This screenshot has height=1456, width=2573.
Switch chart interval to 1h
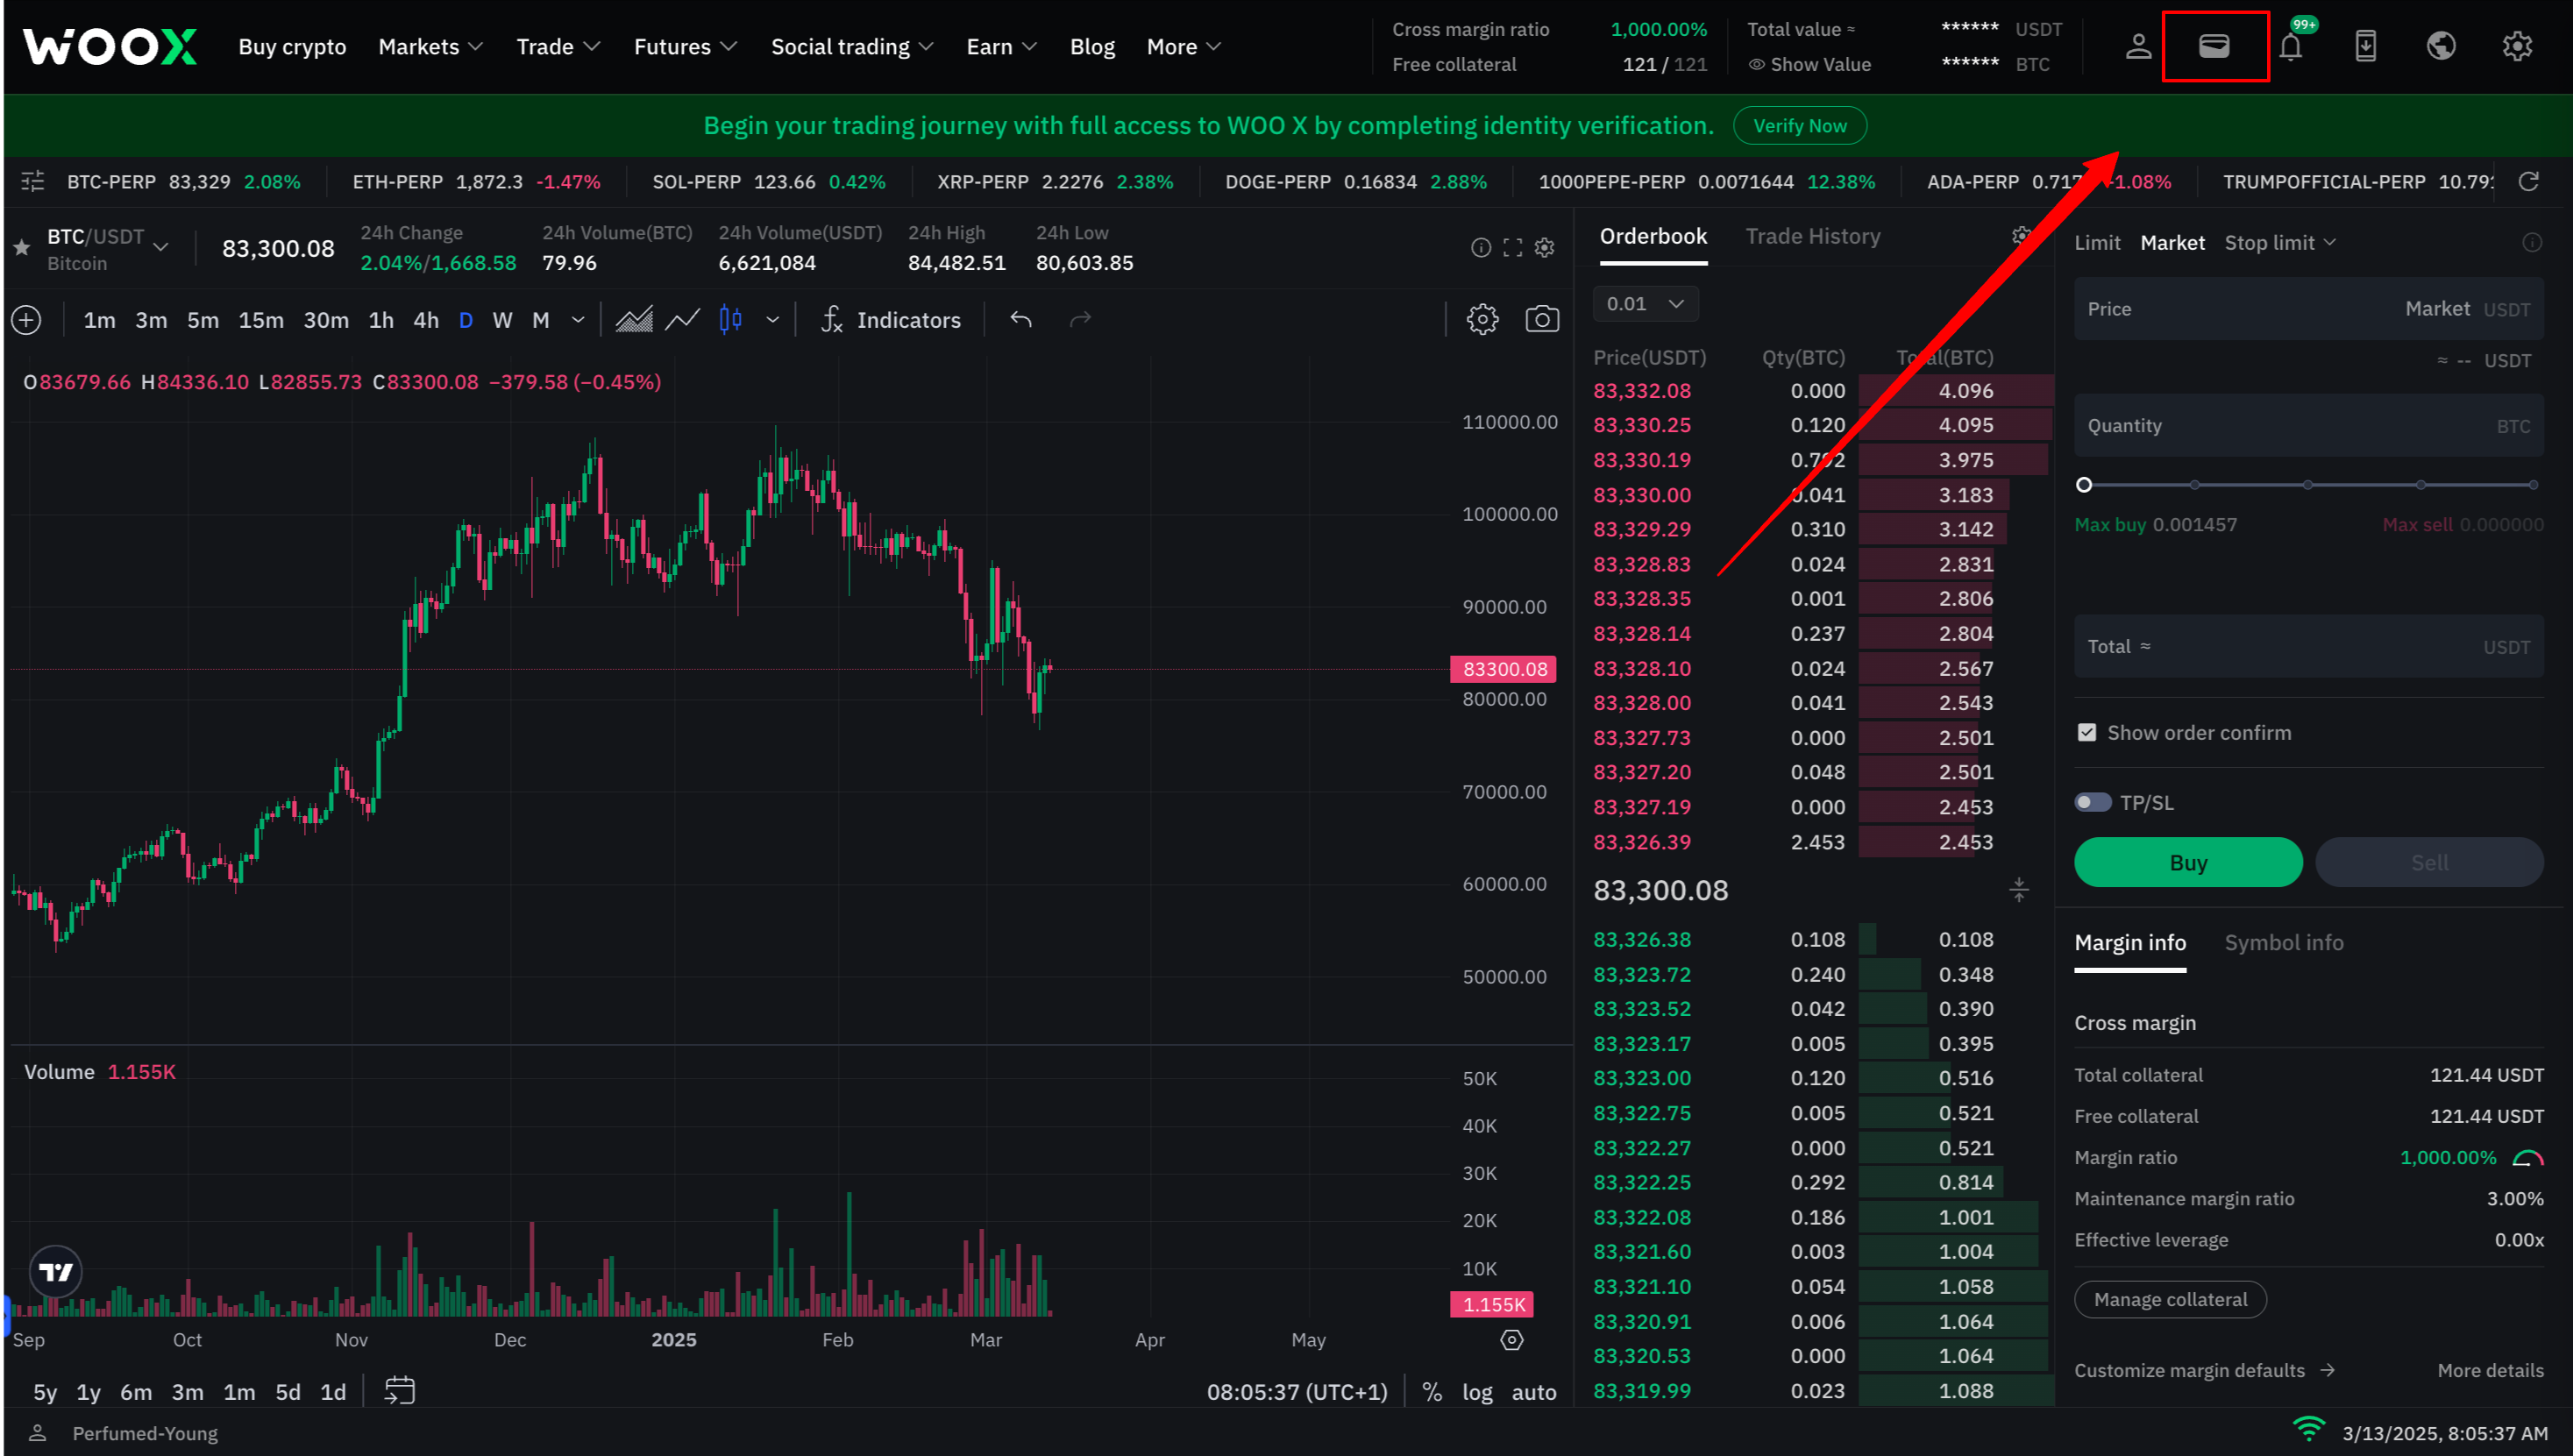click(380, 320)
